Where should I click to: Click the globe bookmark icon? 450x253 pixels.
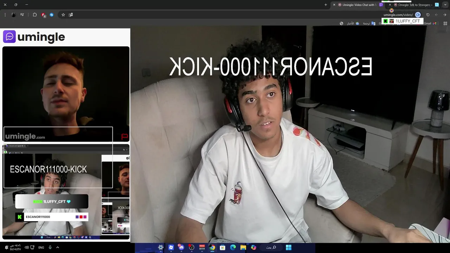coord(341,24)
